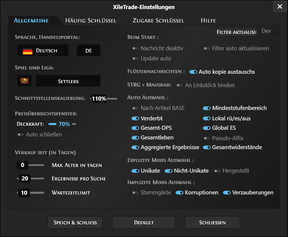Open the Settlers league dropdown

pyautogui.click(x=68, y=81)
